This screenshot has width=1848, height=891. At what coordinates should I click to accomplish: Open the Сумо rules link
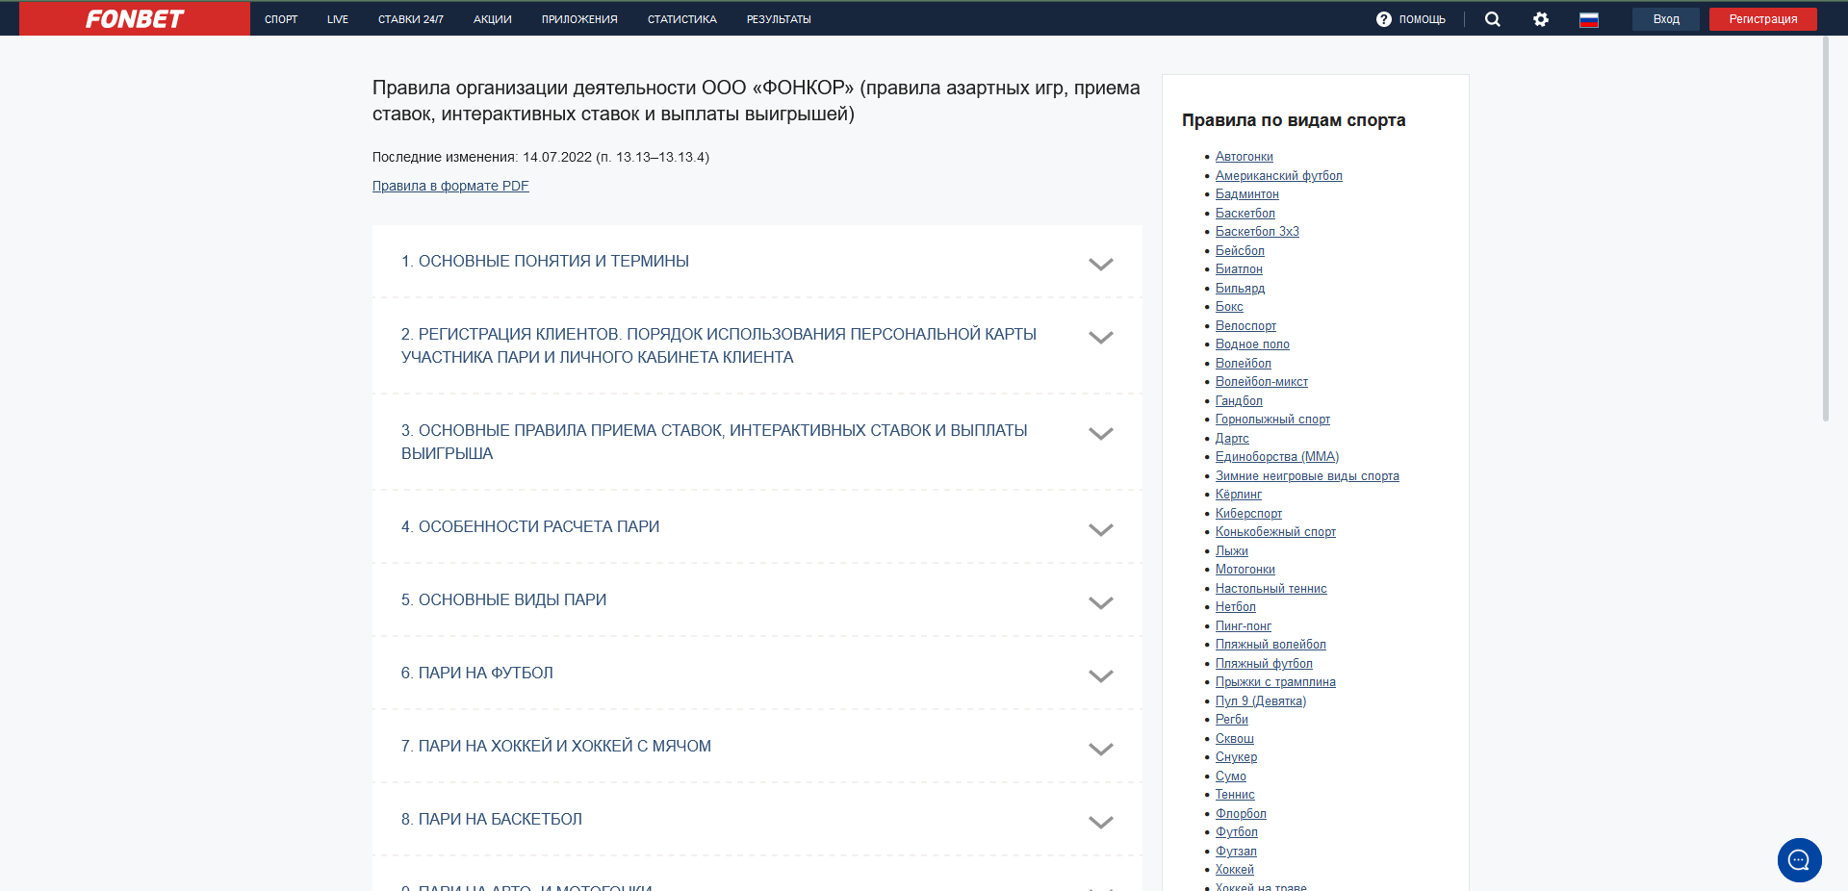click(x=1230, y=776)
